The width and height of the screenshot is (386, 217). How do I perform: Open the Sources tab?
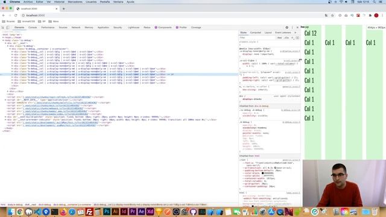[x=63, y=28]
